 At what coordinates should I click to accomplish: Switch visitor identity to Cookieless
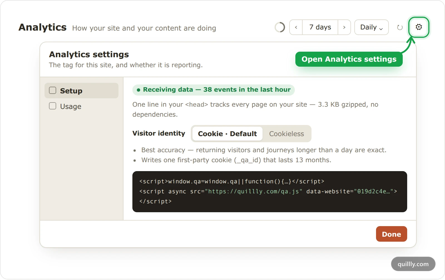pos(286,134)
